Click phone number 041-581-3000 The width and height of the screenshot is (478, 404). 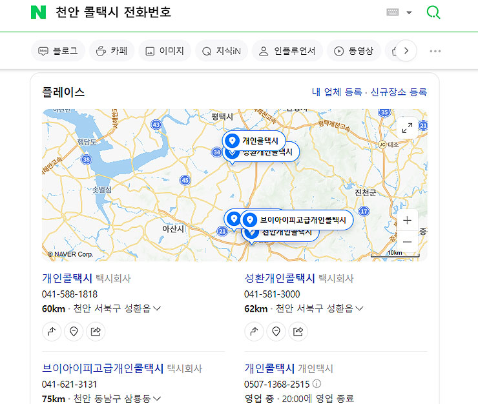272,294
